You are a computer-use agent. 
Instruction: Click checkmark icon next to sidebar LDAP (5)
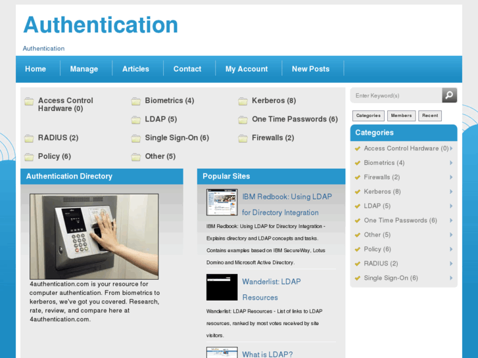(358, 206)
